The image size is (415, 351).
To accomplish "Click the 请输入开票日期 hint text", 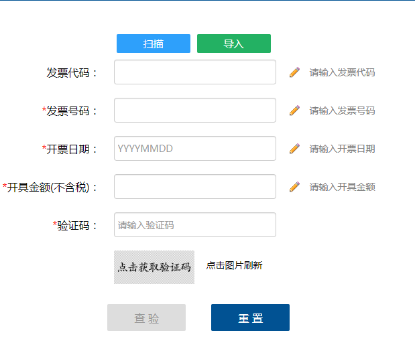I will (342, 149).
